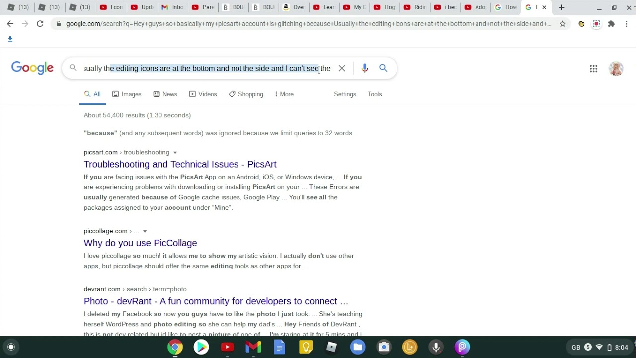Screen dimensions: 636x358
Task: Open the Chrome extensions puzzle icon
Action: click(611, 24)
